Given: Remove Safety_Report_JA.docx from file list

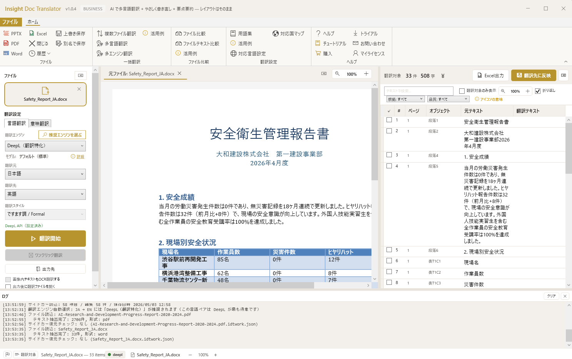Looking at the screenshot, I should (79, 89).
